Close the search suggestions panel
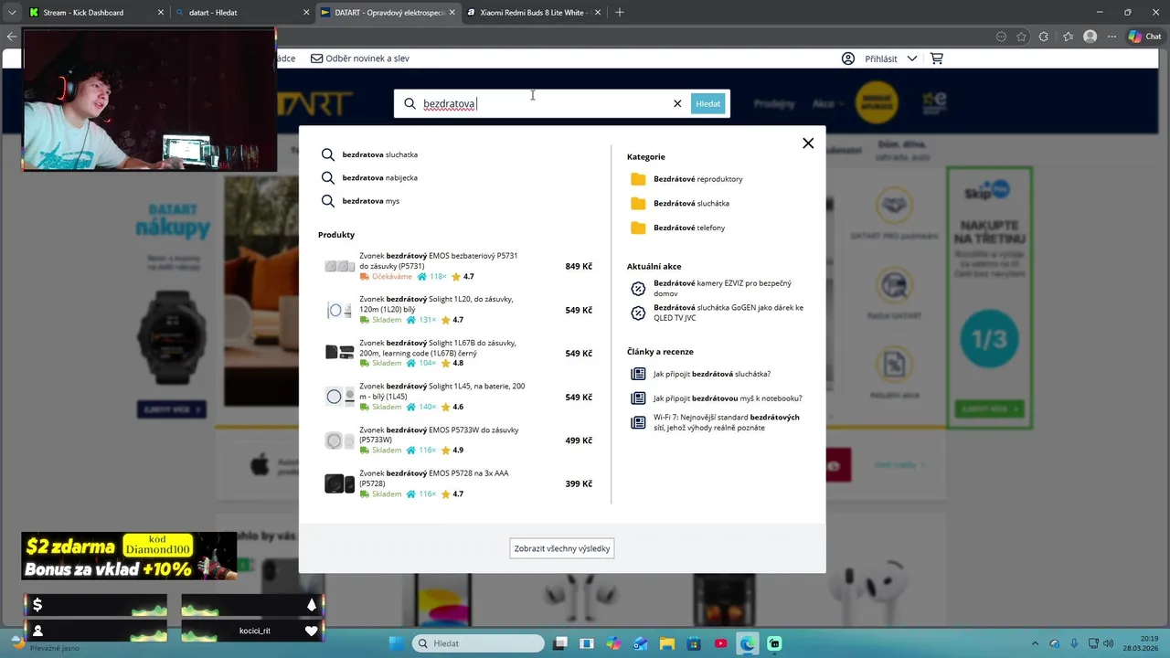This screenshot has height=658, width=1170. point(808,143)
